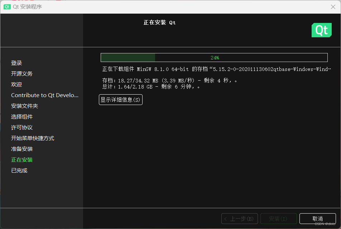Click the greyed-out 上一步(B) button
The image size is (341, 229).
coord(239,219)
